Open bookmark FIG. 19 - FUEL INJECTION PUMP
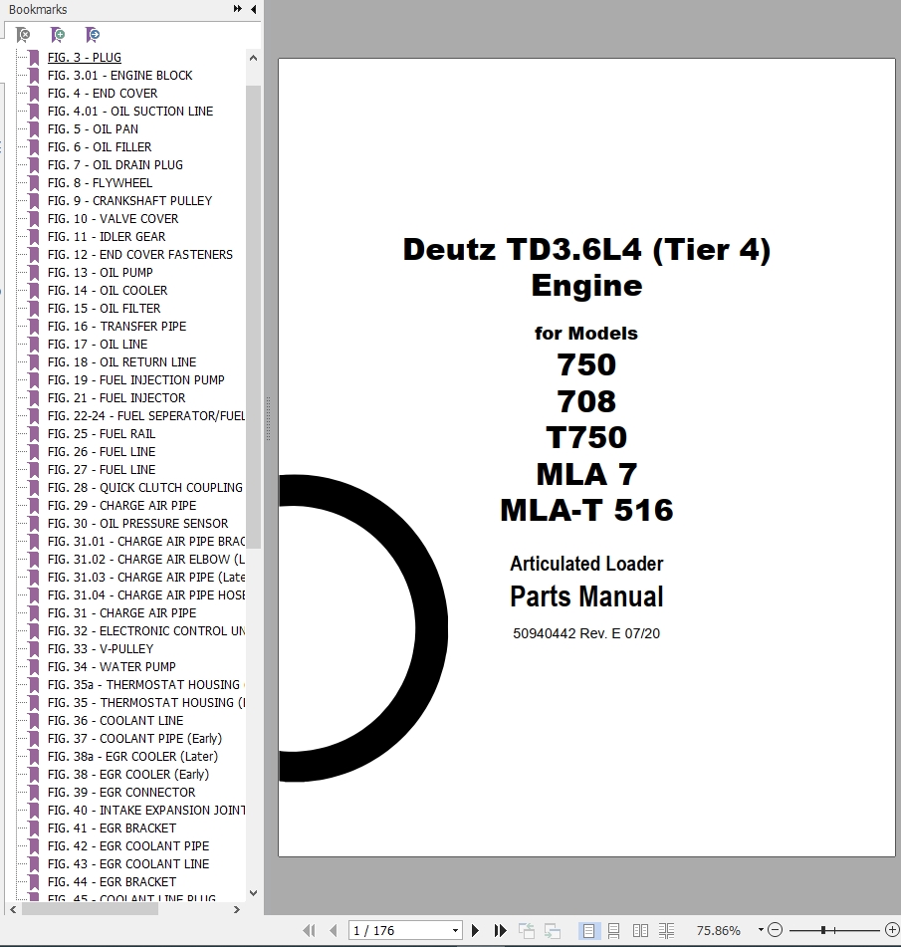The image size is (901, 947). pos(135,379)
